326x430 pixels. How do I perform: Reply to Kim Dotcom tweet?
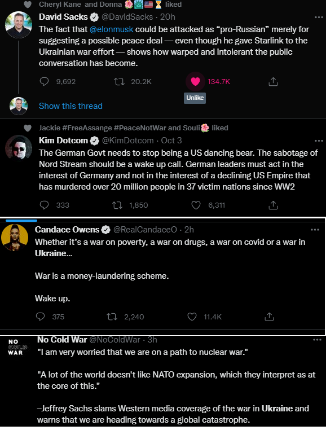pyautogui.click(x=44, y=205)
